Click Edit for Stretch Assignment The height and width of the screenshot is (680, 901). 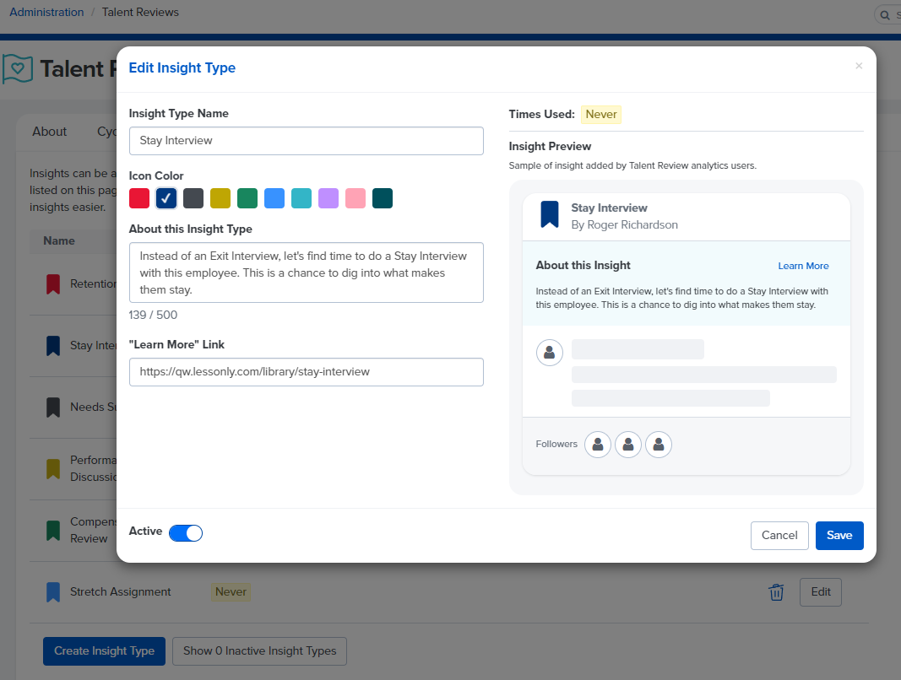[x=821, y=592]
